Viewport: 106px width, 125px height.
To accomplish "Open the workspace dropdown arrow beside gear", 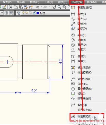I will 2,13.
